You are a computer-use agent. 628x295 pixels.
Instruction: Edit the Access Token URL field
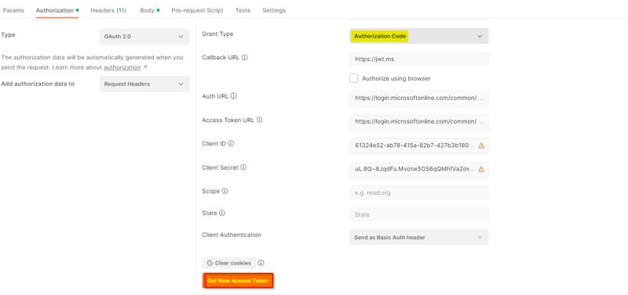[x=419, y=122]
